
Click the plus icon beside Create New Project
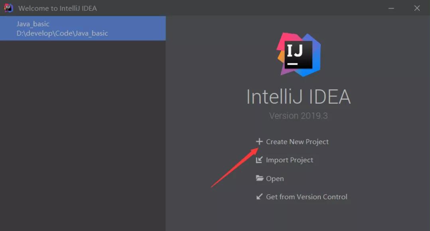[259, 142]
